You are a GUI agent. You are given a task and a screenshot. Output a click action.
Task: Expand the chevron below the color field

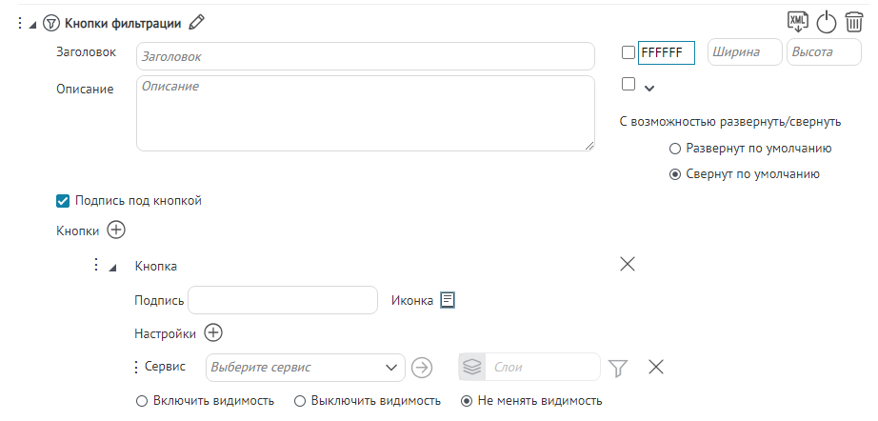click(649, 89)
